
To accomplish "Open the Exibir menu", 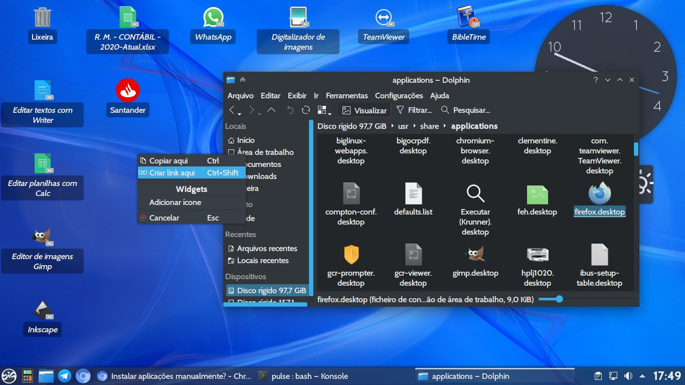I will pyautogui.click(x=297, y=96).
